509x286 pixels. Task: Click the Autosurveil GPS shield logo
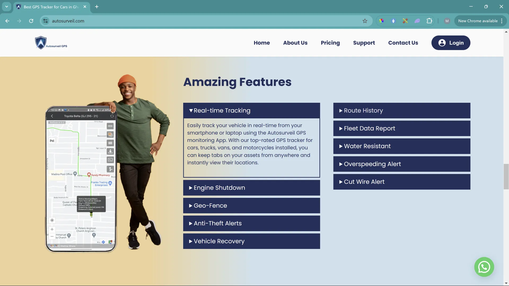click(x=41, y=43)
